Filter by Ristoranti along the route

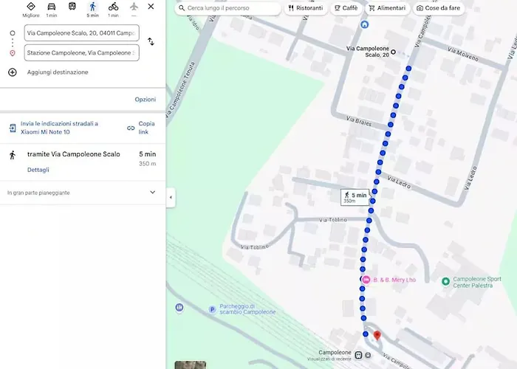tap(306, 8)
